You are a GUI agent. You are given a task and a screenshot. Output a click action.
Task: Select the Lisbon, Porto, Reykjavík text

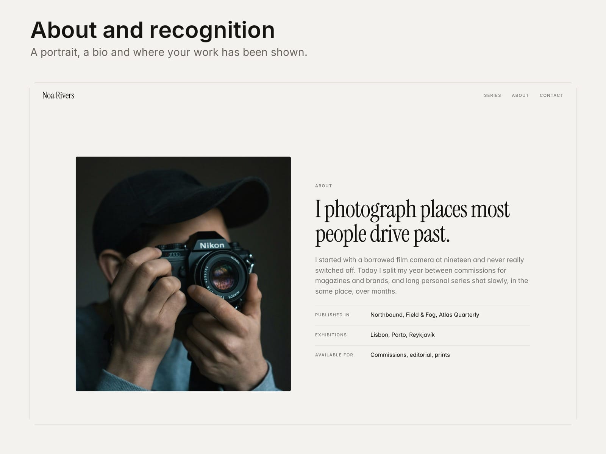[402, 335]
